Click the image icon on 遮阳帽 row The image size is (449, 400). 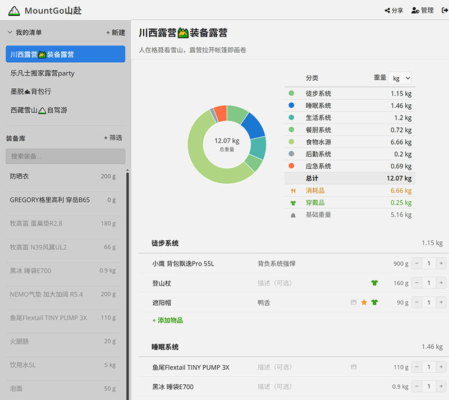tap(354, 302)
